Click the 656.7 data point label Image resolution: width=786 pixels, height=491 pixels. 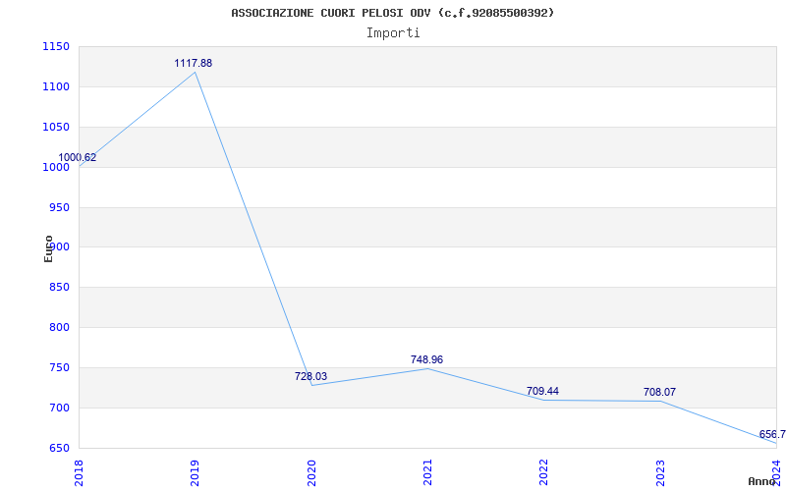pos(772,434)
